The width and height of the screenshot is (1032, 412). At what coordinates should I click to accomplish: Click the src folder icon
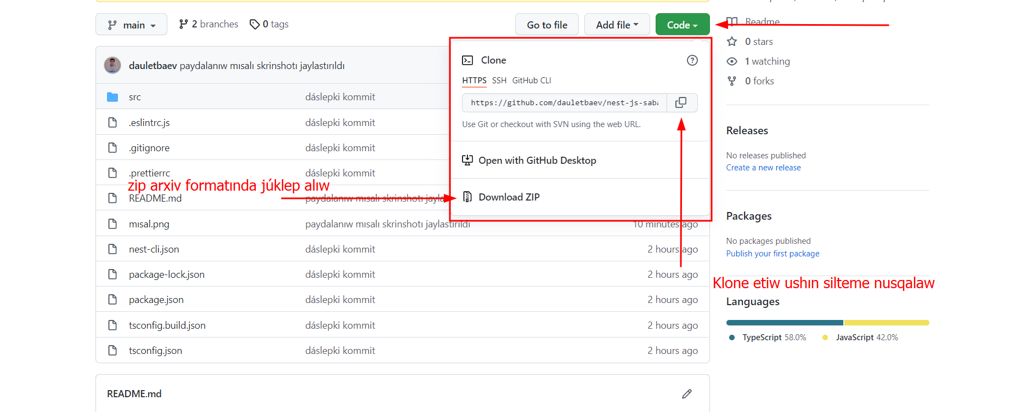tap(112, 97)
